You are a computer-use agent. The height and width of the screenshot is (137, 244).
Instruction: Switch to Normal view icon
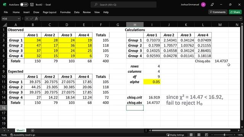click(191, 135)
